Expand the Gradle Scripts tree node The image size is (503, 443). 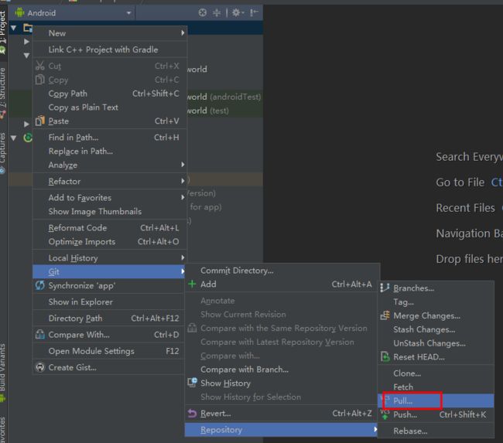pyautogui.click(x=13, y=138)
